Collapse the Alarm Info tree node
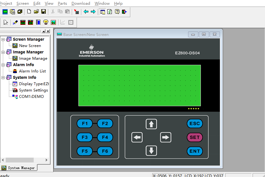265x177 pixels. (x=3, y=65)
